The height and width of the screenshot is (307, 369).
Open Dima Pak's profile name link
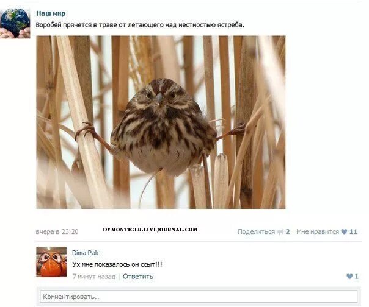[x=85, y=253]
